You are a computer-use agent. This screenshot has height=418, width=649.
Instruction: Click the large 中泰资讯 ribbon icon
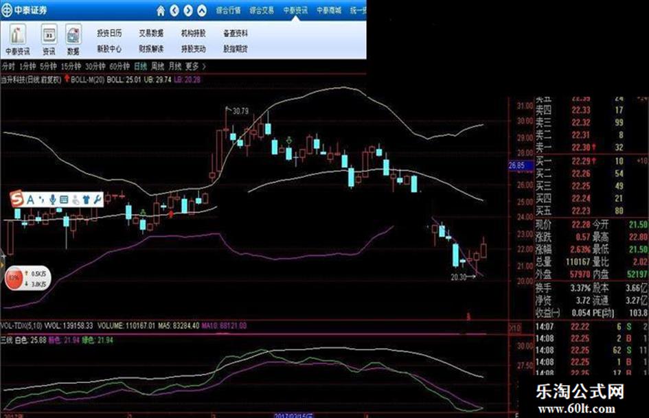tap(17, 39)
